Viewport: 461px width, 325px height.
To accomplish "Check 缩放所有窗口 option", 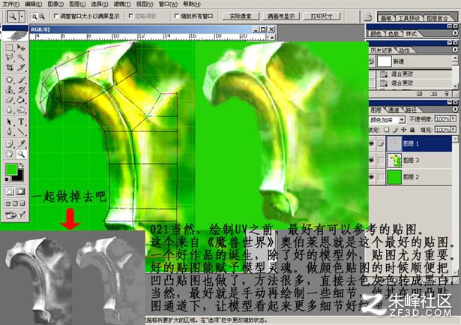I will pyautogui.click(x=177, y=17).
